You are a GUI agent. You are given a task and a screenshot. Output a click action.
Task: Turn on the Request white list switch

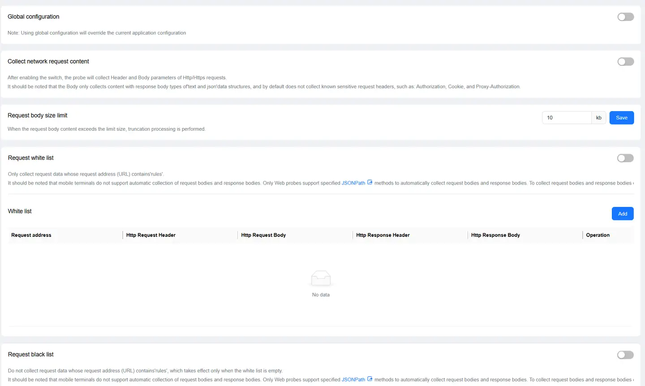click(625, 158)
